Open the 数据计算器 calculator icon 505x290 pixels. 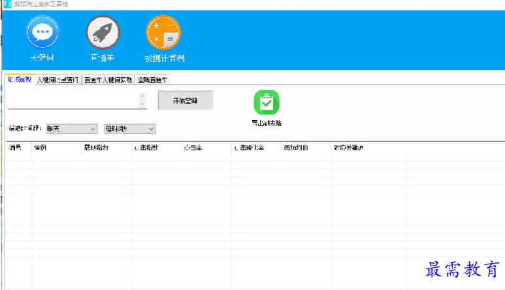[x=163, y=32]
